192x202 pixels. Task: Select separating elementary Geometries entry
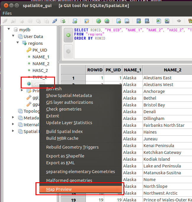(x=80, y=172)
